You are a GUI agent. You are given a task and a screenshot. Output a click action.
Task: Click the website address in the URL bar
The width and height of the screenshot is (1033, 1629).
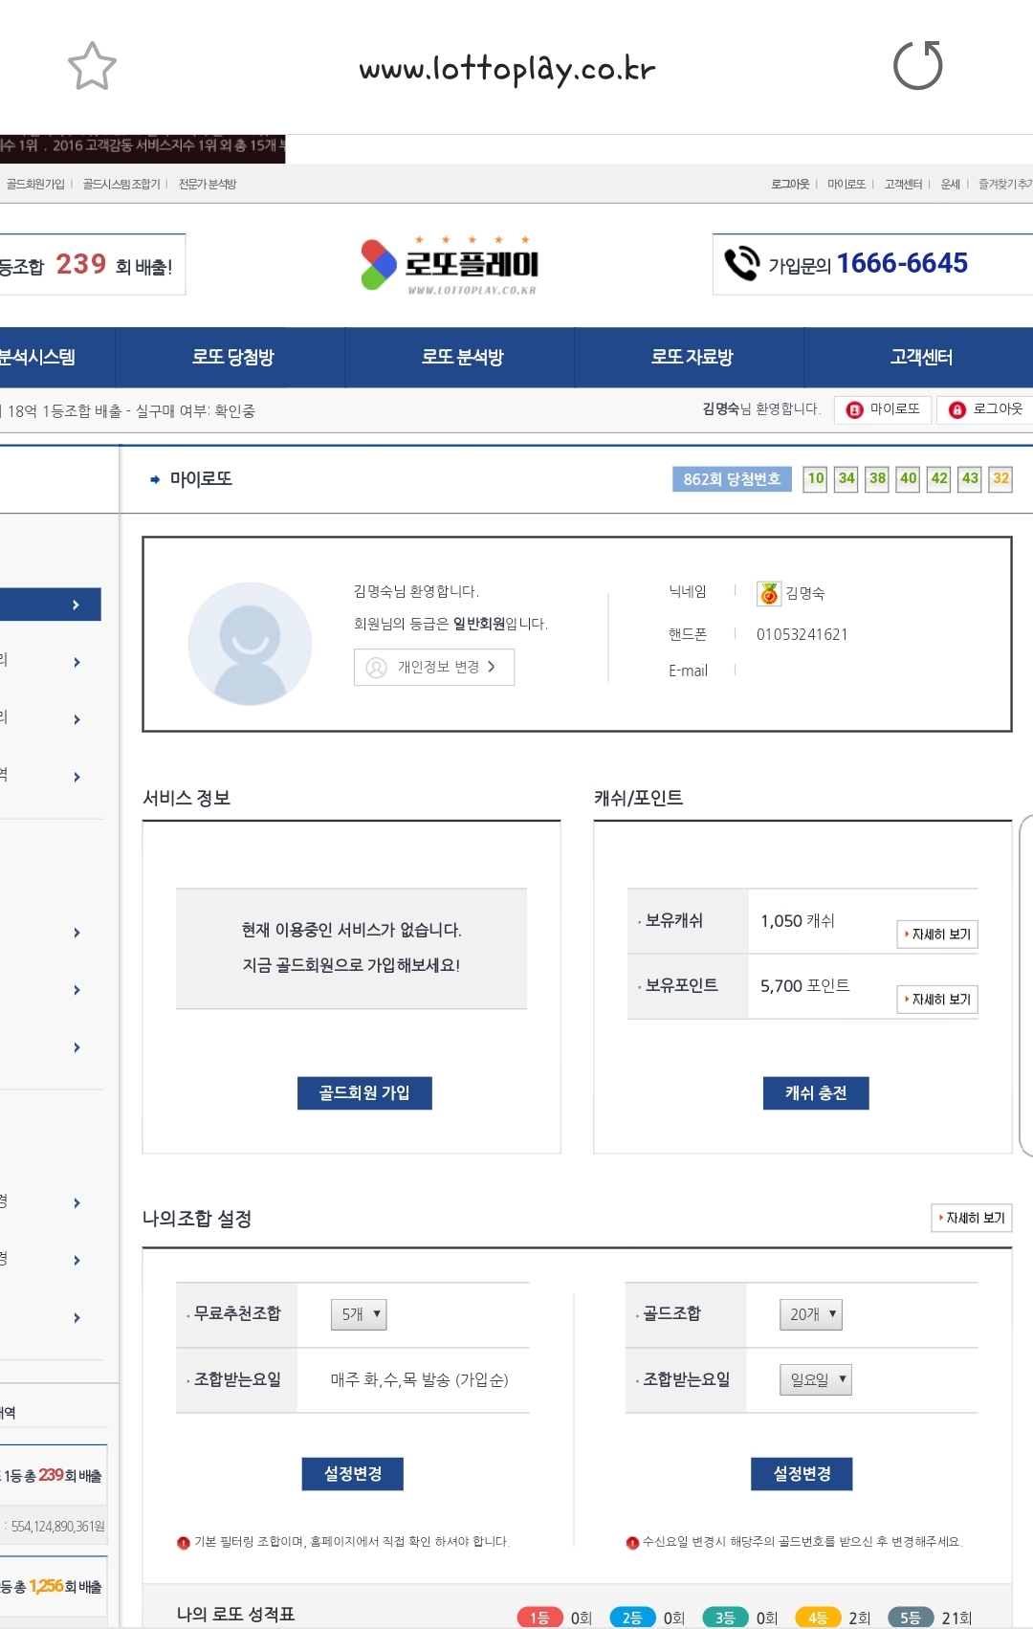[x=507, y=69]
